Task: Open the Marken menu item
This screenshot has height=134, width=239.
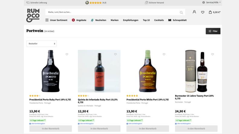Action: coord(115,20)
